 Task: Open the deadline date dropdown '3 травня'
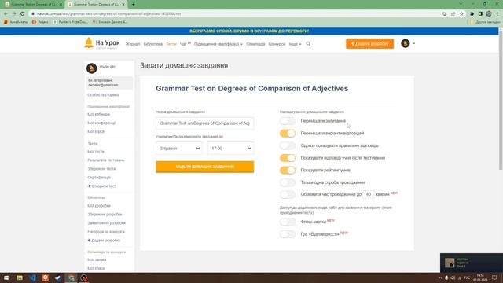pyautogui.click(x=179, y=149)
